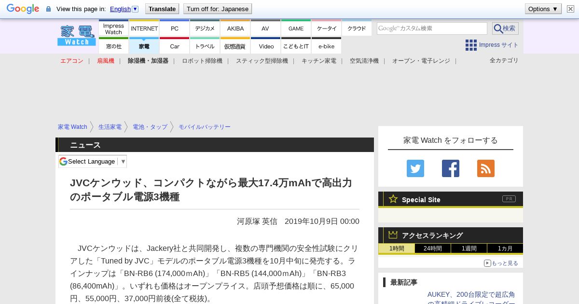Click the PR badge label

click(x=509, y=199)
